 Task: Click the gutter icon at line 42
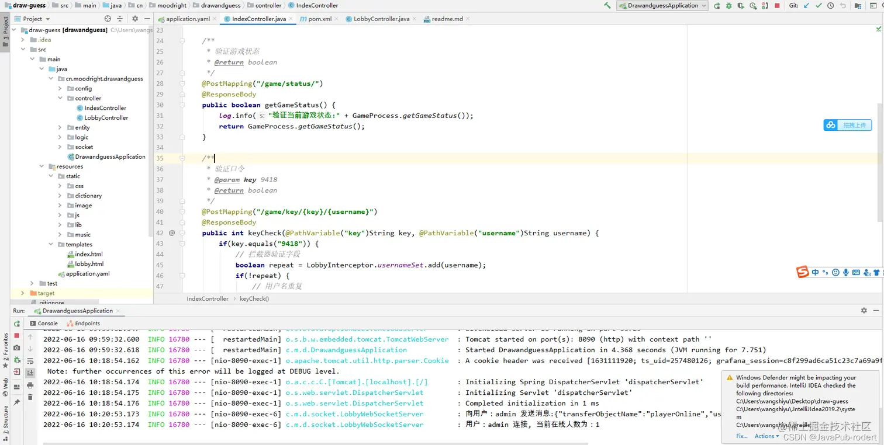coord(172,233)
